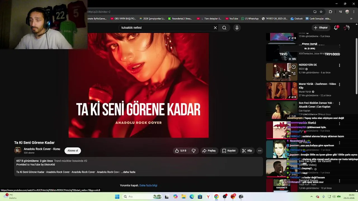Open the Neandertal.5 Strea bookmark
Screen dimensions: 358x201
point(180,19)
